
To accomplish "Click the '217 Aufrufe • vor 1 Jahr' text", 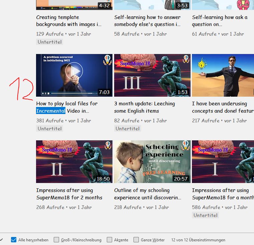I will click(220, 121).
